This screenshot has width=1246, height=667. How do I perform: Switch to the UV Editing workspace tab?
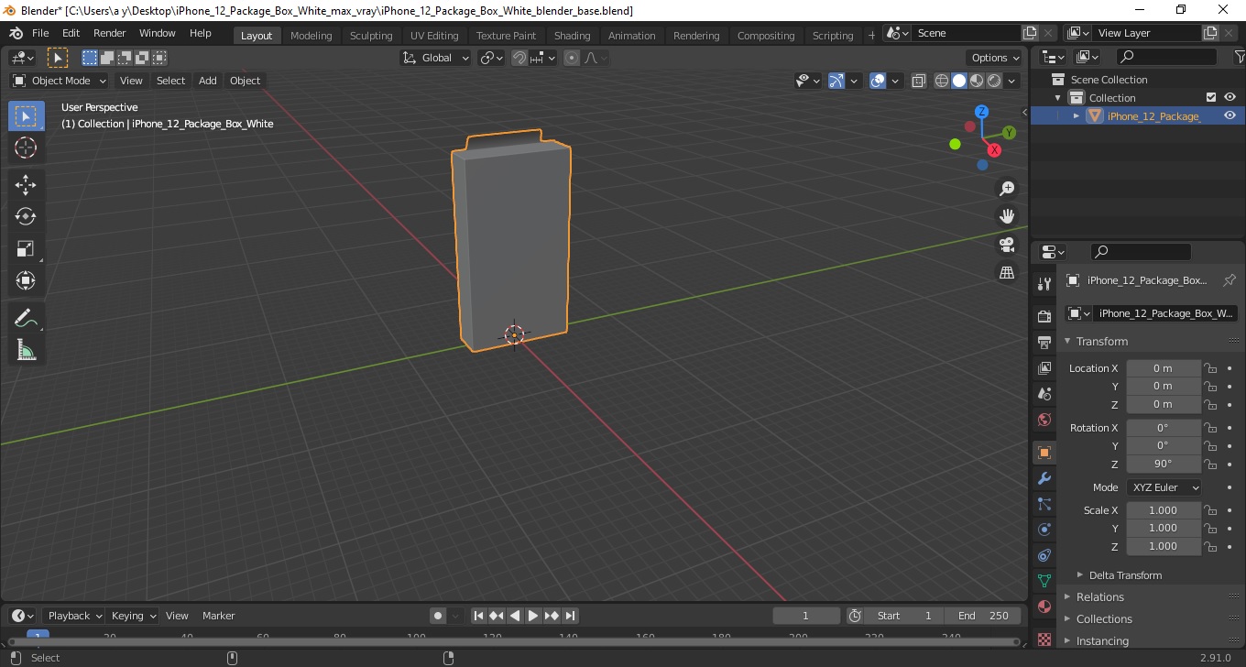tap(434, 36)
